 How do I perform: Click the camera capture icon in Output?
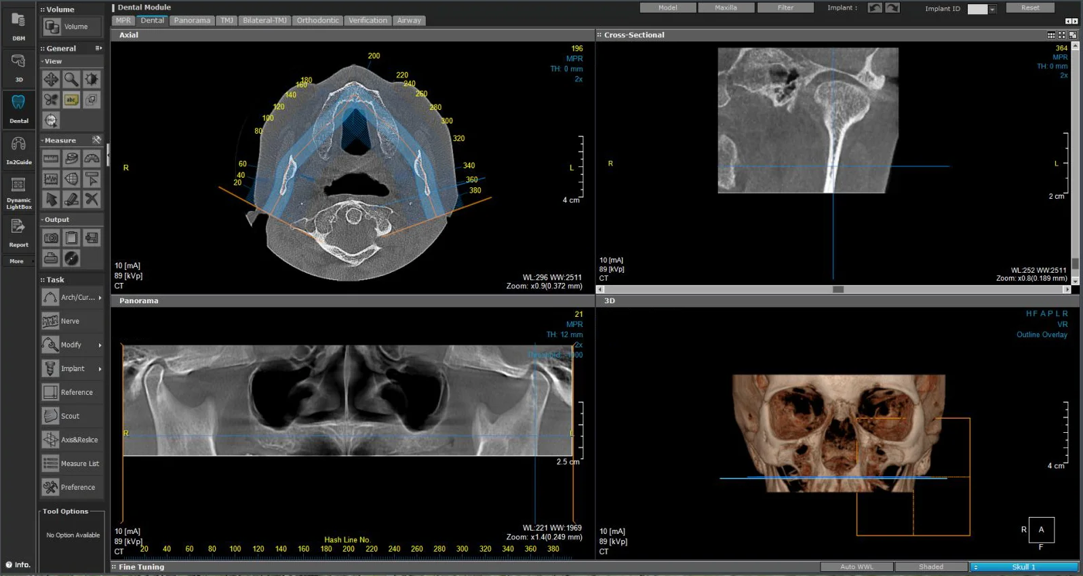pos(51,238)
